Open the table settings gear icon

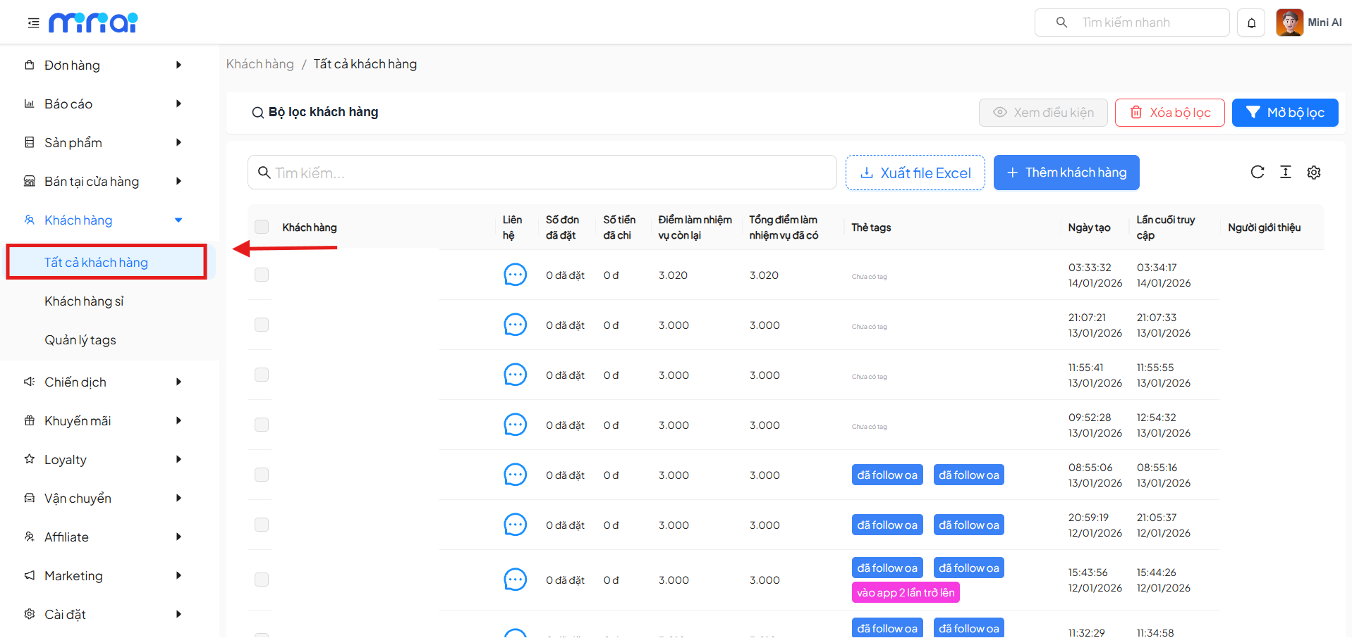[1313, 173]
